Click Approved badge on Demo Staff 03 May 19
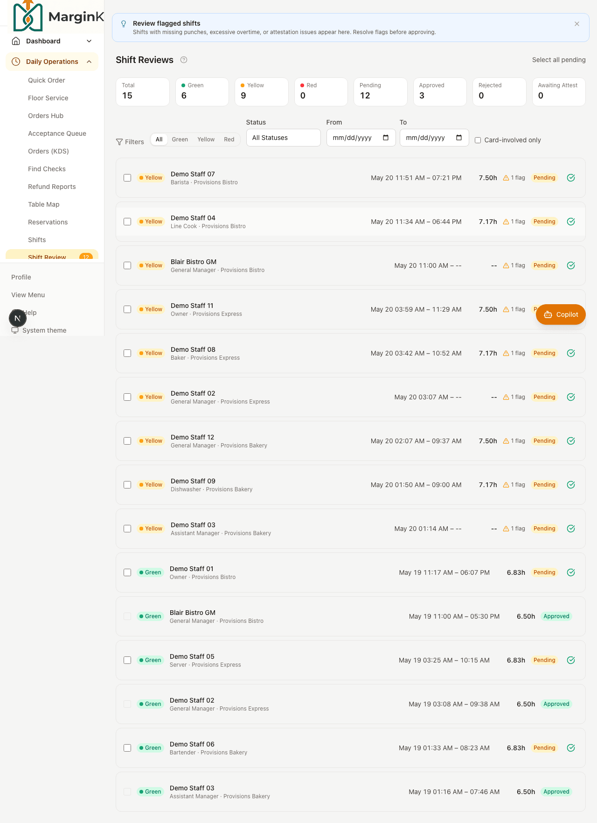This screenshot has width=597, height=823. 556,792
